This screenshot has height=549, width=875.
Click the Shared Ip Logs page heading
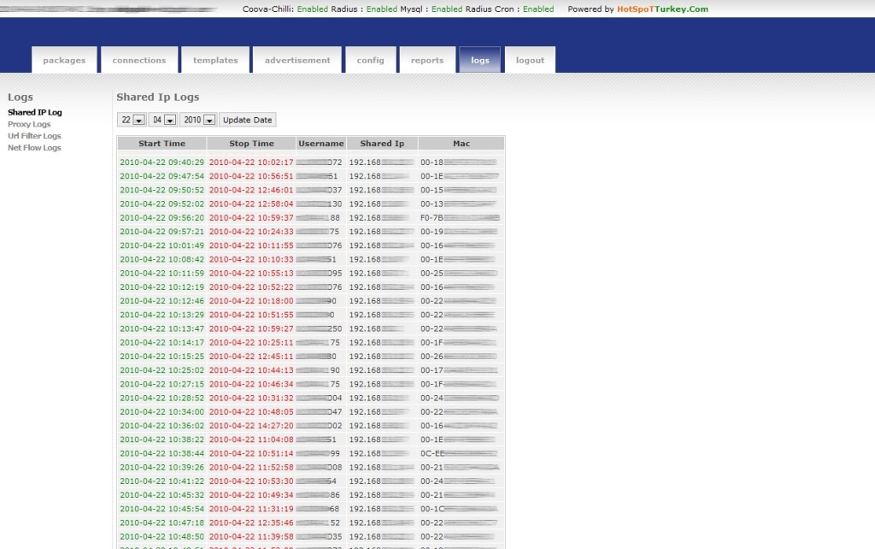(158, 97)
